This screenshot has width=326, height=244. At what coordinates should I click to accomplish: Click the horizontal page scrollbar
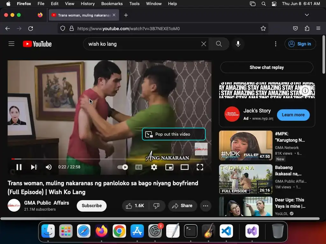[160, 219]
